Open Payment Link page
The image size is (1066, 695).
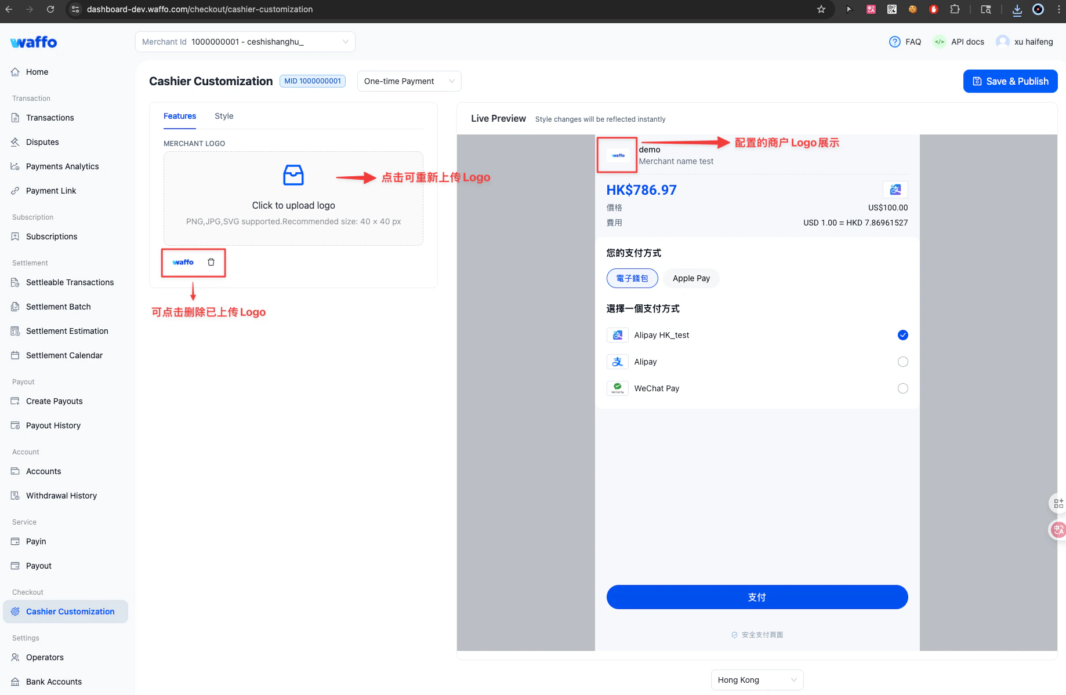point(51,191)
